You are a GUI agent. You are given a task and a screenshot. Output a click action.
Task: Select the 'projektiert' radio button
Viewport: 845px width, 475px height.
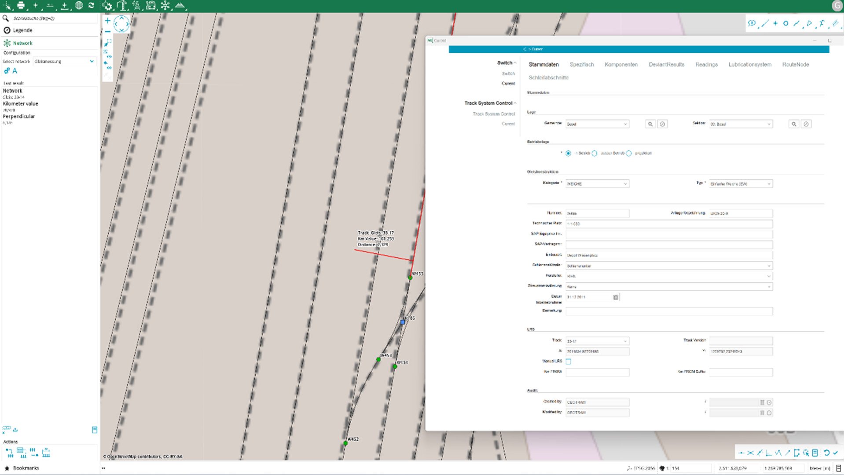pyautogui.click(x=629, y=153)
